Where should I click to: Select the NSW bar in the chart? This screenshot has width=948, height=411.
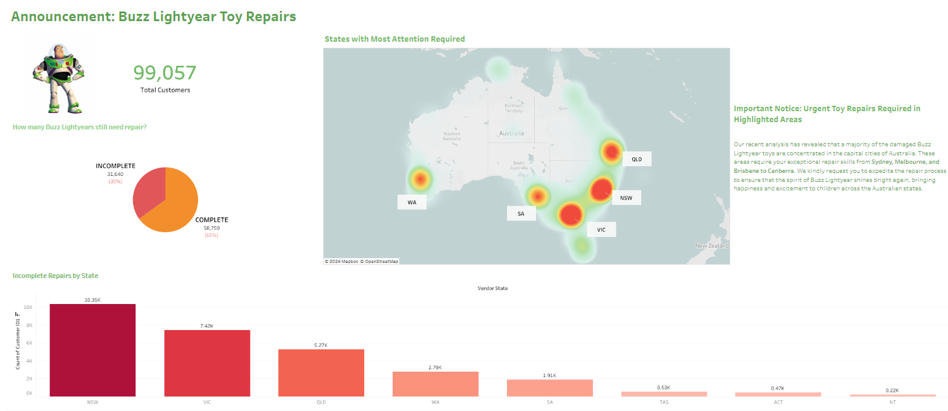click(93, 350)
